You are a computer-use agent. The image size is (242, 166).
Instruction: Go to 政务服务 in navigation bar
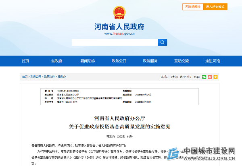tap(150, 61)
